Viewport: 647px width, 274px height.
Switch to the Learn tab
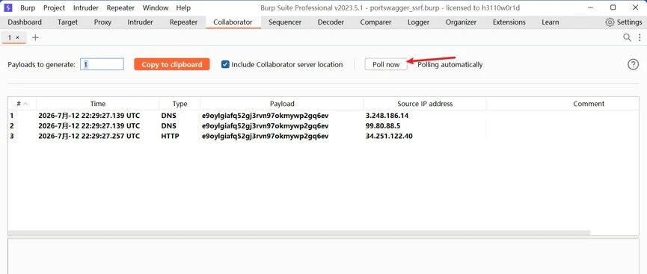[551, 22]
